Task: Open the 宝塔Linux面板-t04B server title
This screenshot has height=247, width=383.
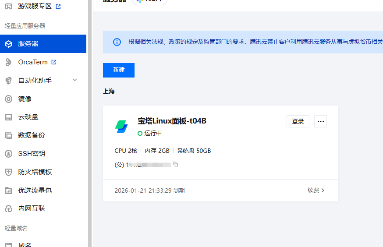Action: point(172,121)
